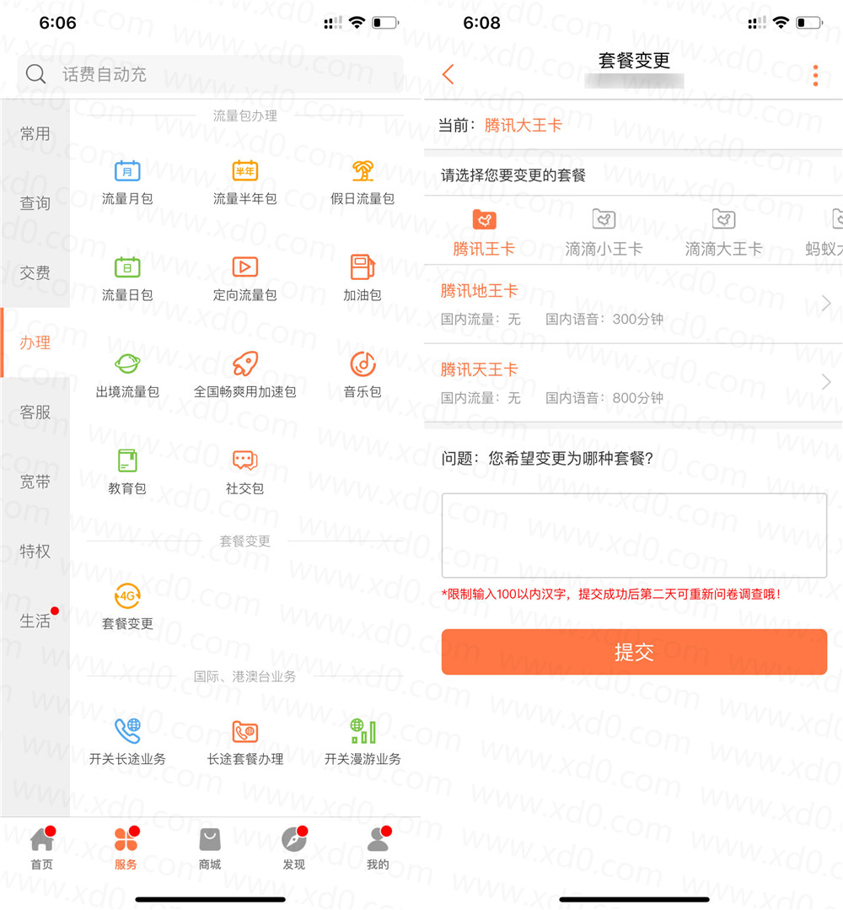This screenshot has height=910, width=843.
Task: Tap the 国内语音:800分钟 detail
Action: pyautogui.click(x=604, y=398)
